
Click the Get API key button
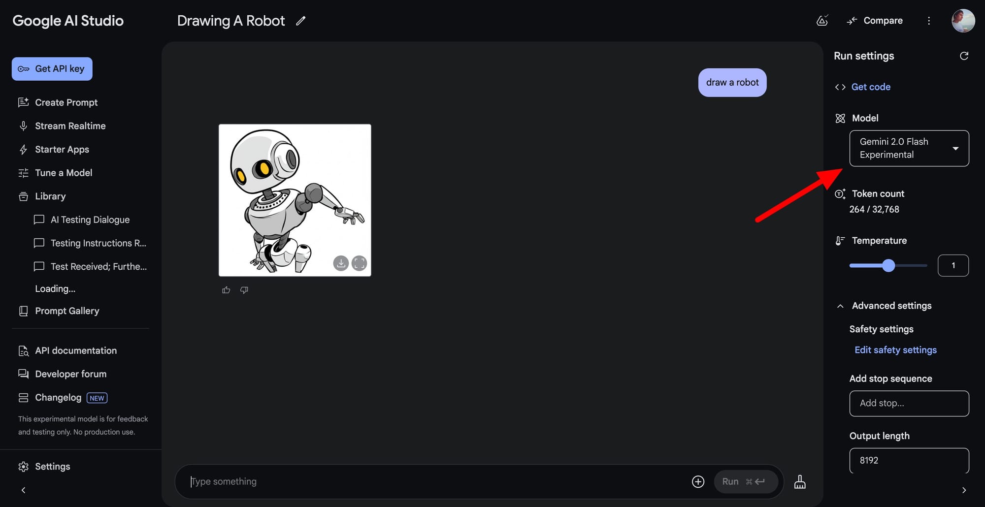coord(52,68)
